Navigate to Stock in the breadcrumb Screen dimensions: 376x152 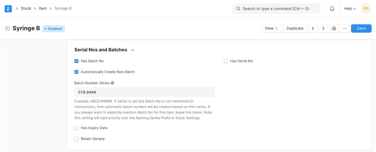click(26, 9)
